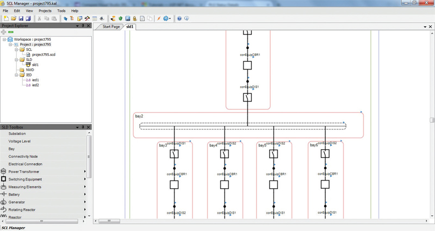Open project795.scd file in tree
The height and width of the screenshot is (231, 435).
[42, 54]
